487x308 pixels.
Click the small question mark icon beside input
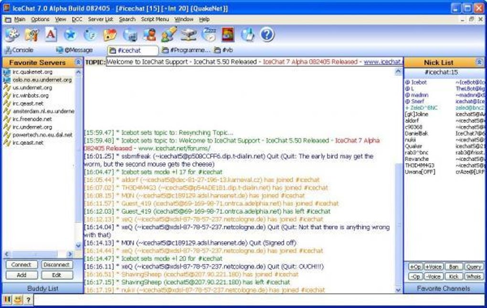[x=28, y=300]
